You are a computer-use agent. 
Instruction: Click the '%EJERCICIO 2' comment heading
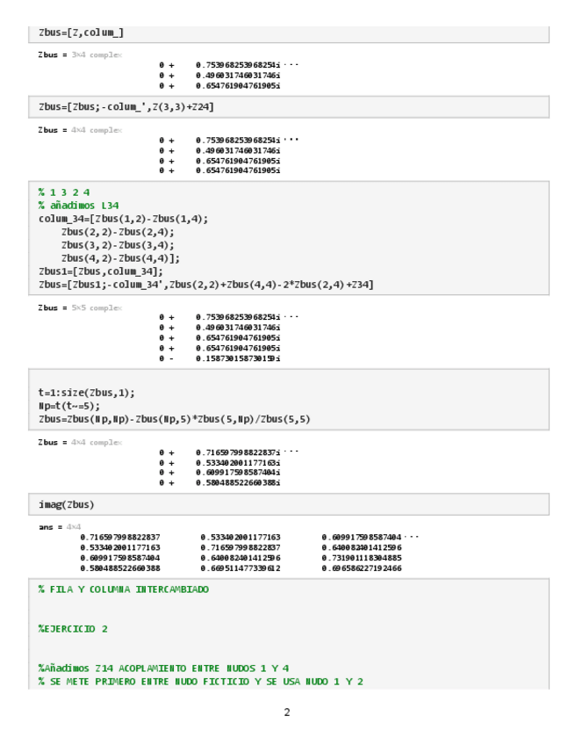(x=73, y=629)
